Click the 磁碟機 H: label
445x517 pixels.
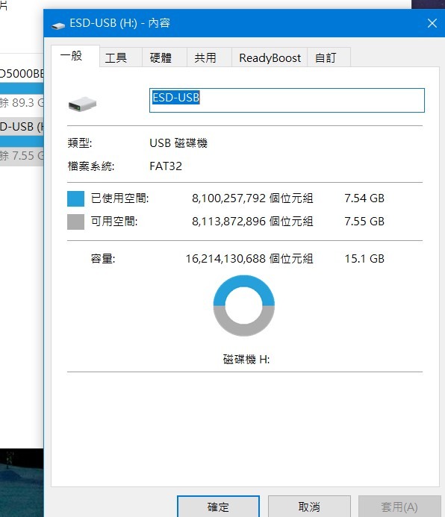246,359
